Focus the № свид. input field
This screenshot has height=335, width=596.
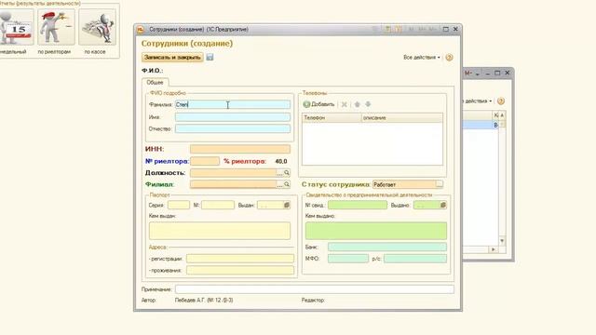pos(358,205)
